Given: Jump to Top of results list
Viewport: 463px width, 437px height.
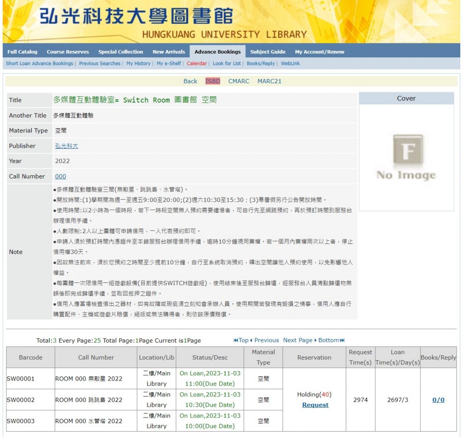Looking at the screenshot, I should click(x=241, y=340).
